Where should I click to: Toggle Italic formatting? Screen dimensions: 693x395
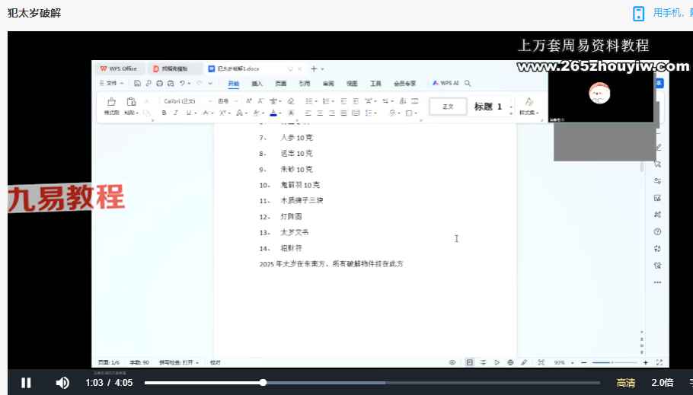(176, 113)
